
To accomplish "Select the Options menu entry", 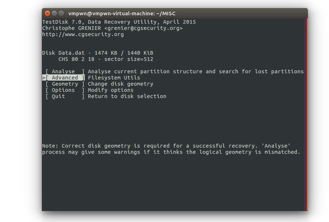I will click(x=65, y=90).
